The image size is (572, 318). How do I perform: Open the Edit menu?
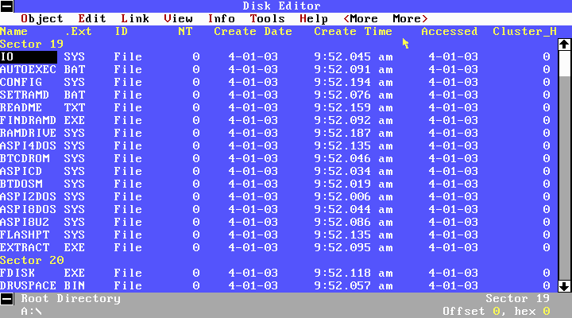(92, 18)
